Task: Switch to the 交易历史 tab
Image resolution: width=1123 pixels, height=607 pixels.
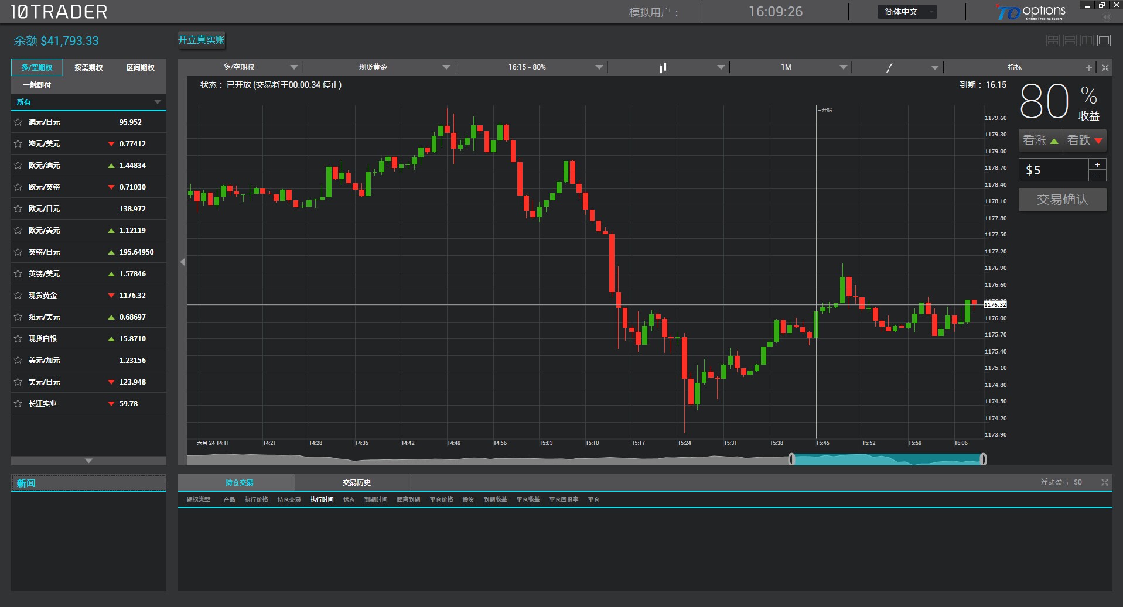Action: coord(356,482)
